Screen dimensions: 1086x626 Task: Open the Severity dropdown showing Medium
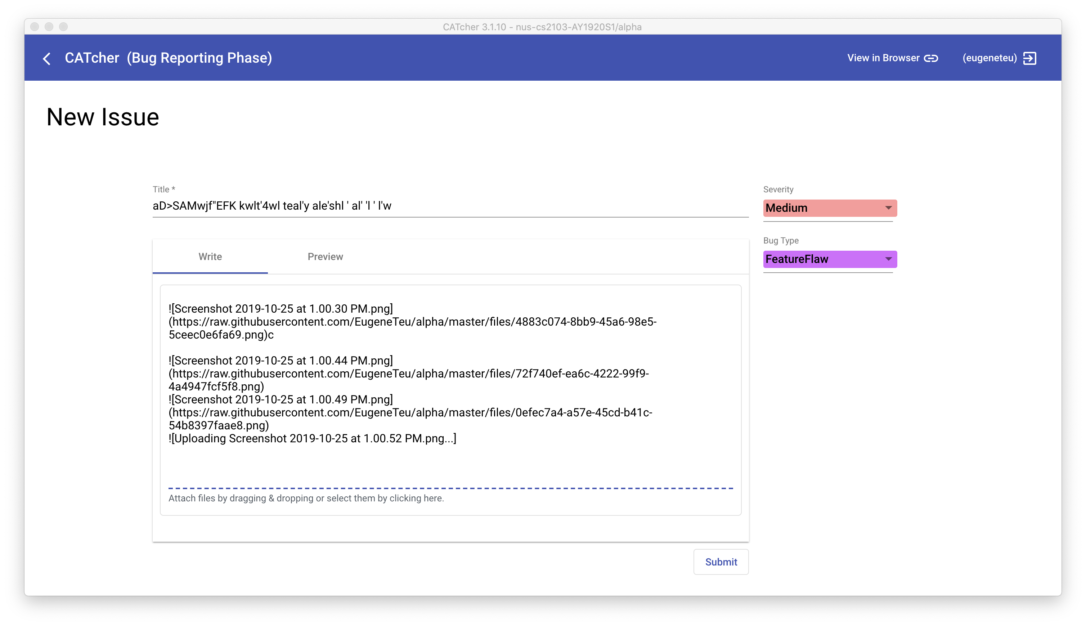click(x=830, y=208)
